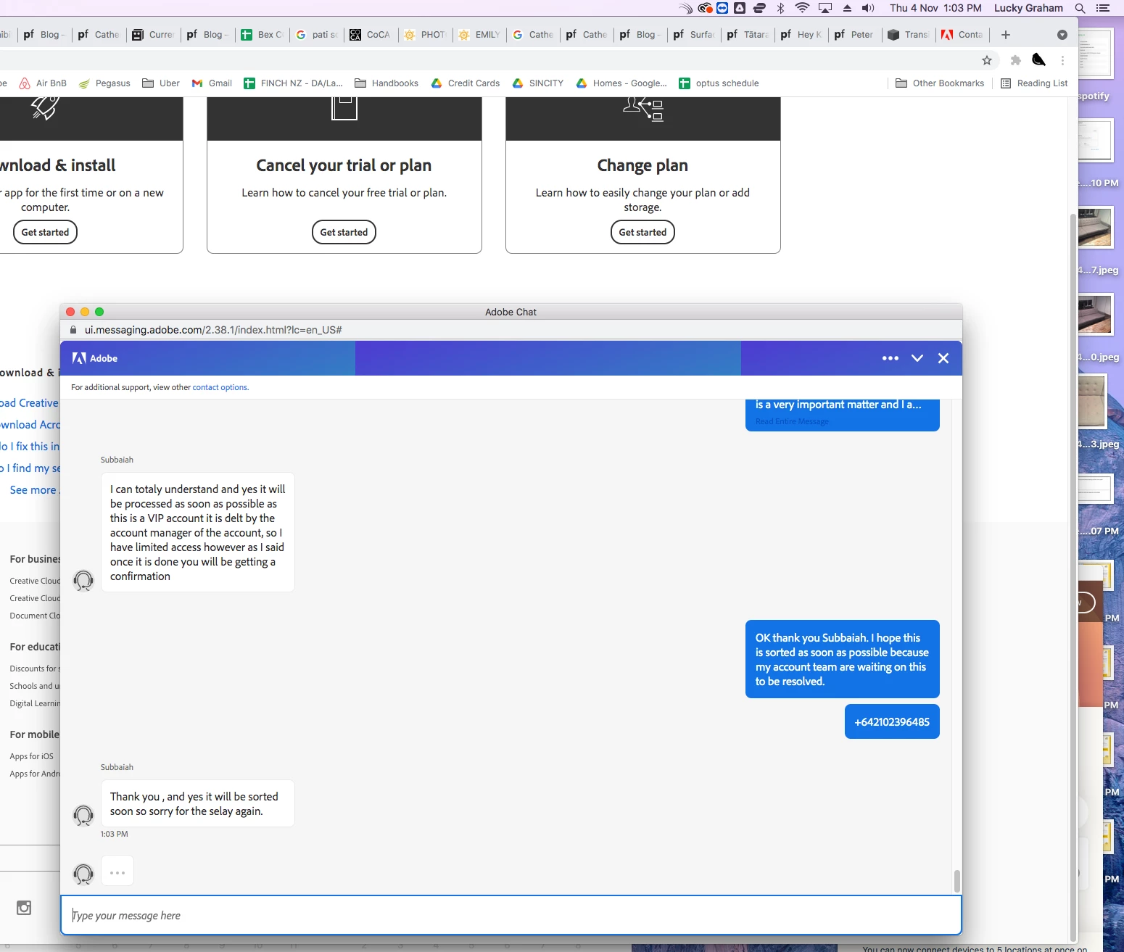Expand the Other Bookmarks folder
This screenshot has height=952, width=1124.
tap(940, 83)
